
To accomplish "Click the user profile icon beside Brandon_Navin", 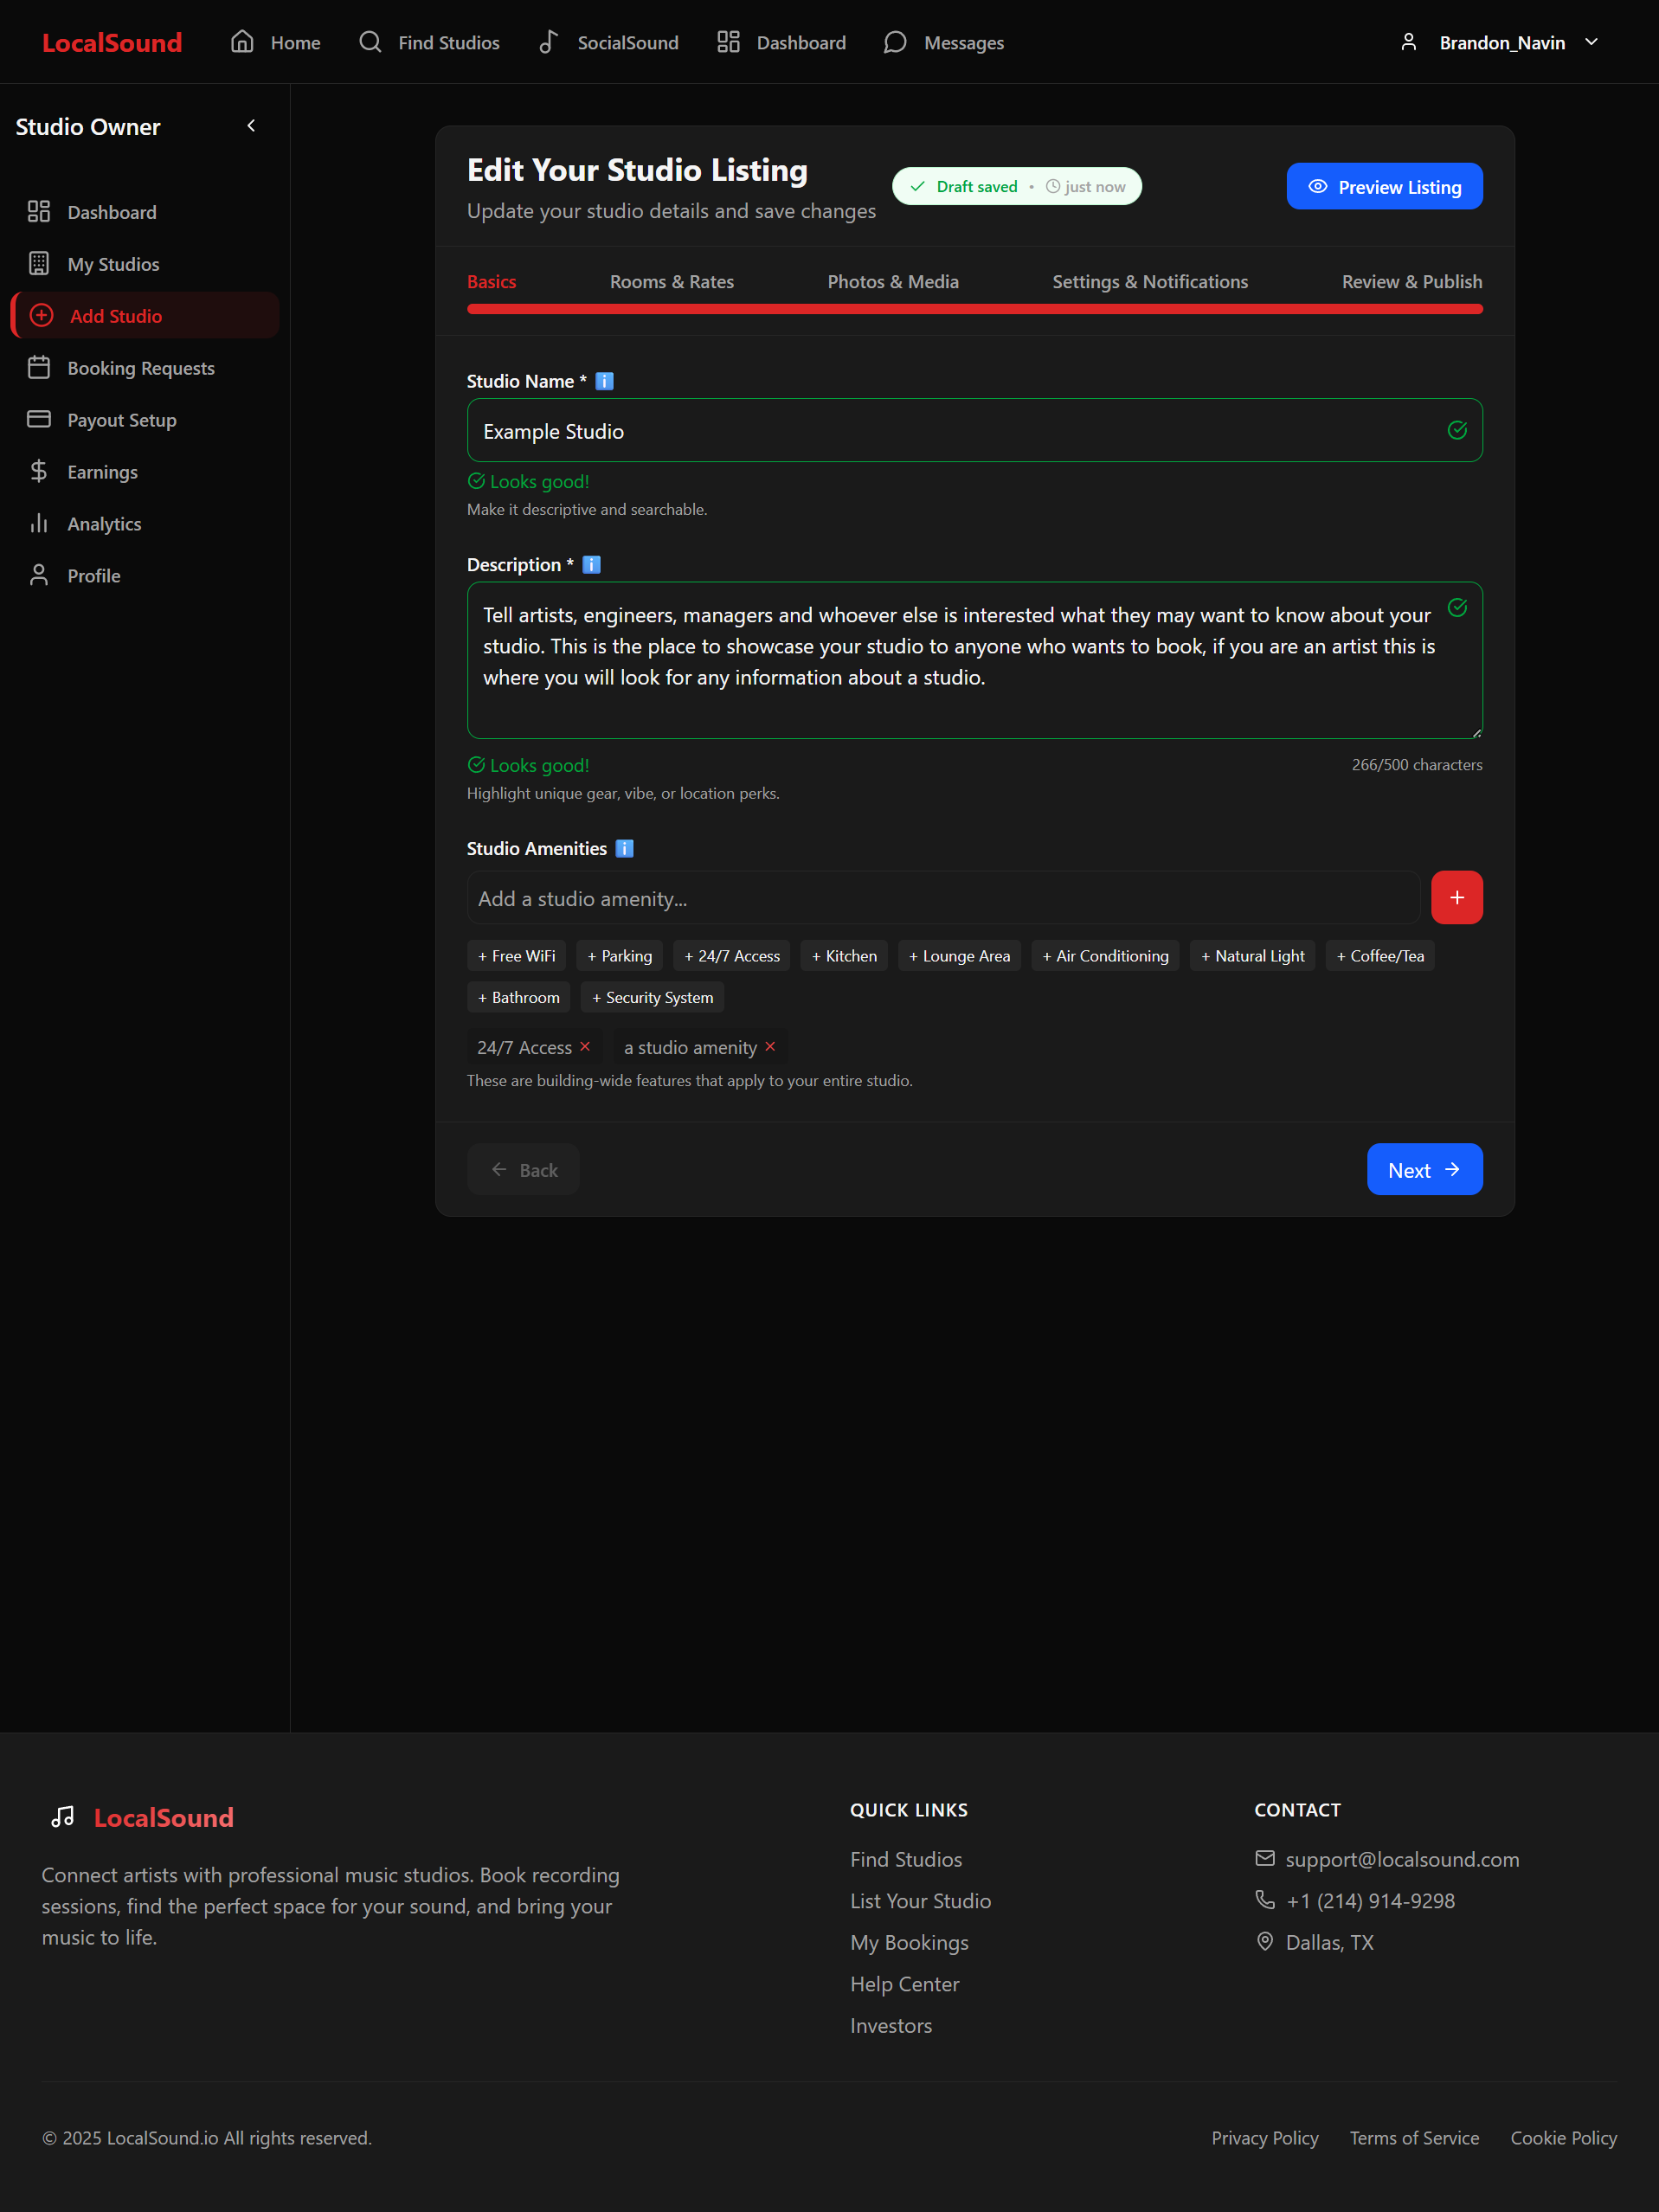I will (1408, 42).
